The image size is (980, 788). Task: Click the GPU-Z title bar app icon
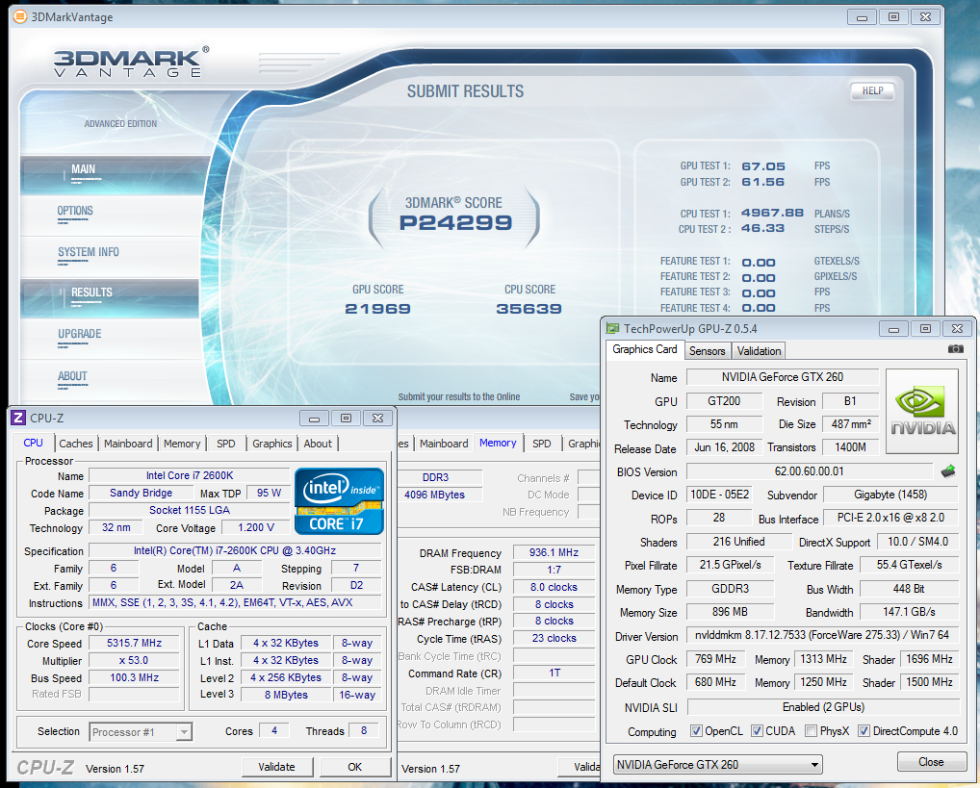612,329
